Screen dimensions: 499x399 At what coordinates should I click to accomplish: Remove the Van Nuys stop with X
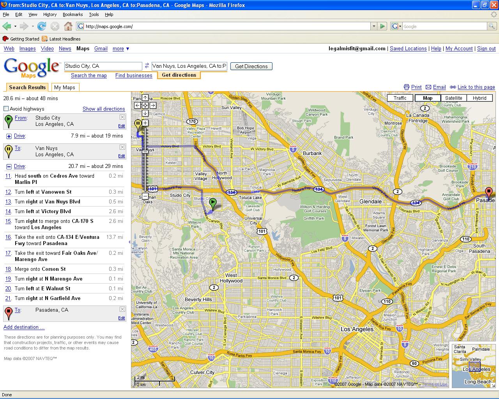122,147
